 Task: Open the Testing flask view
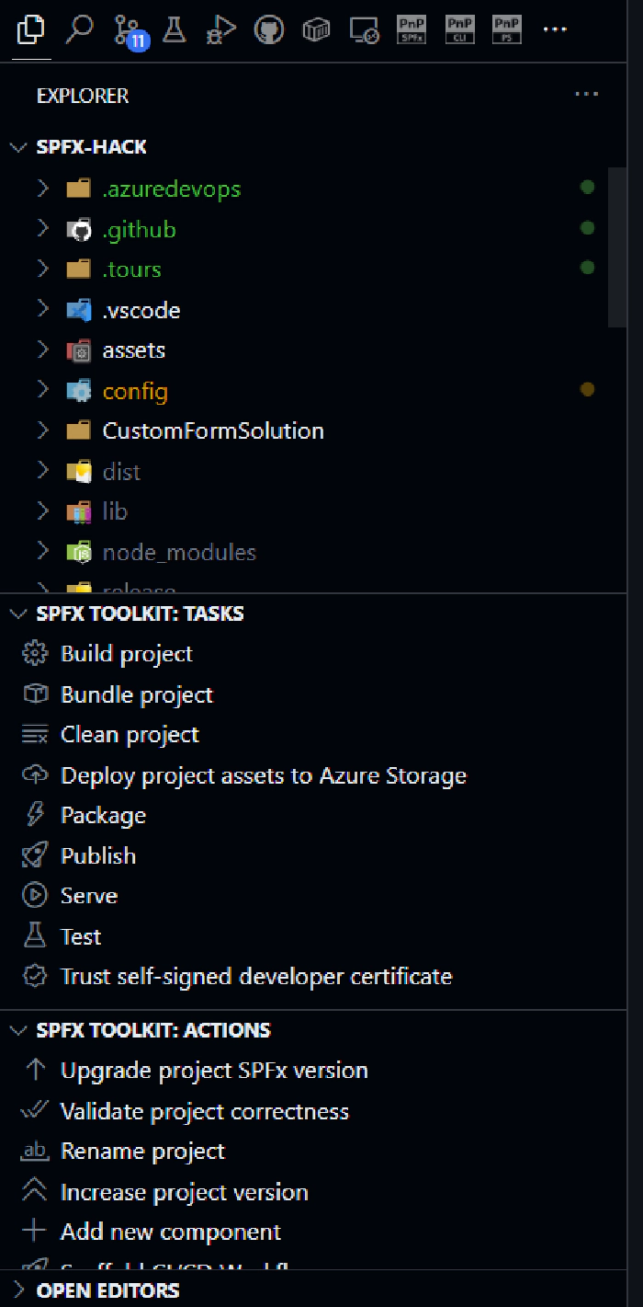[x=174, y=30]
